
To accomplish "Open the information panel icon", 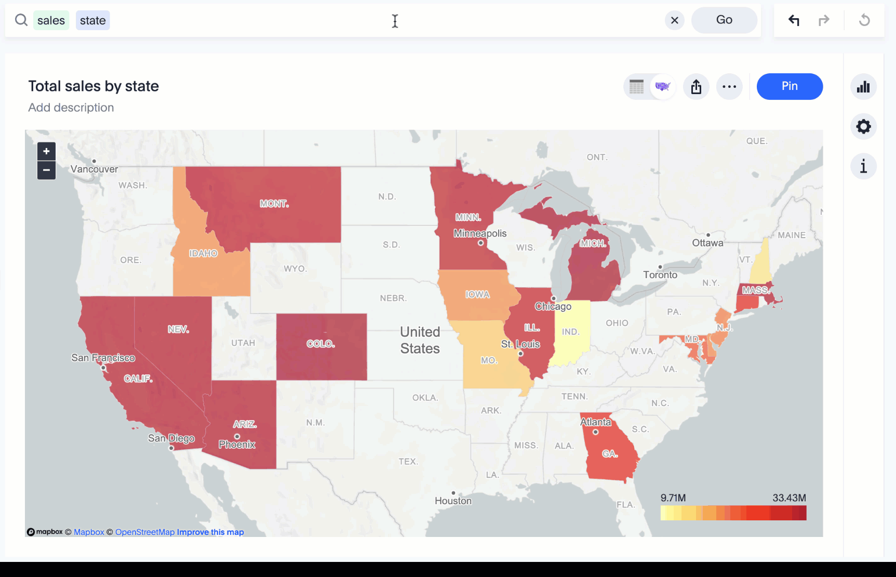I will click(x=863, y=166).
